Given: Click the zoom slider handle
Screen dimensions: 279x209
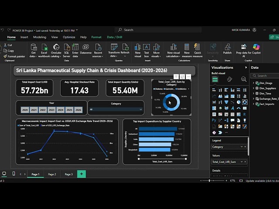Looking at the screenshot, I should pyautogui.click(x=209, y=181).
